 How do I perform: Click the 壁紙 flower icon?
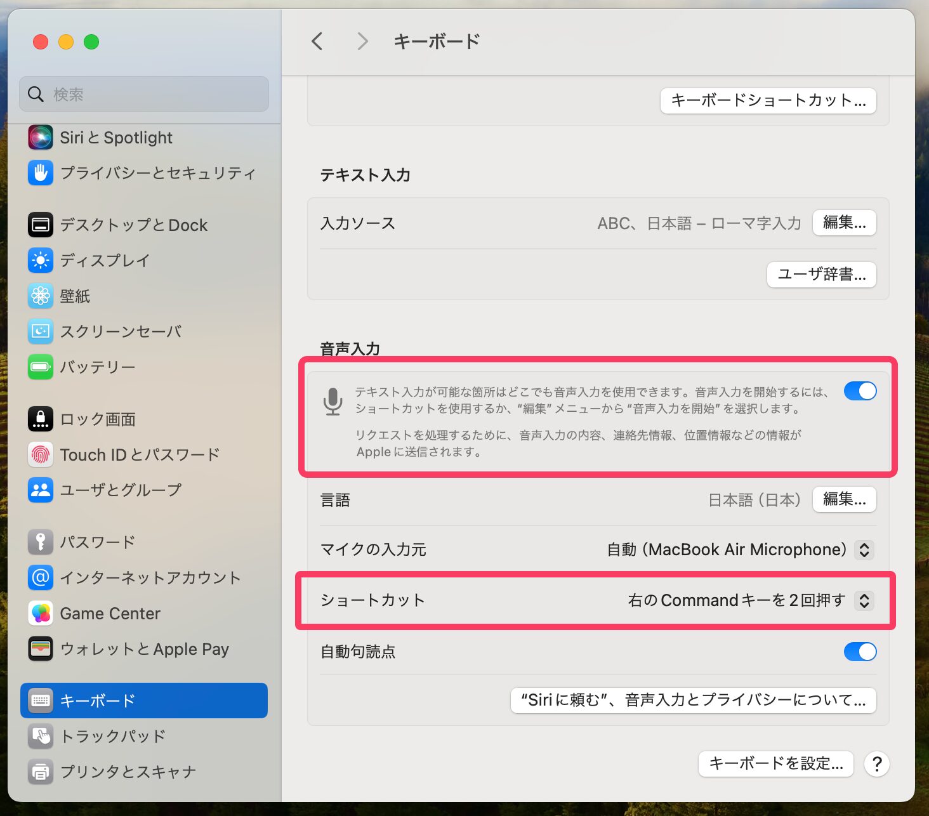point(41,296)
